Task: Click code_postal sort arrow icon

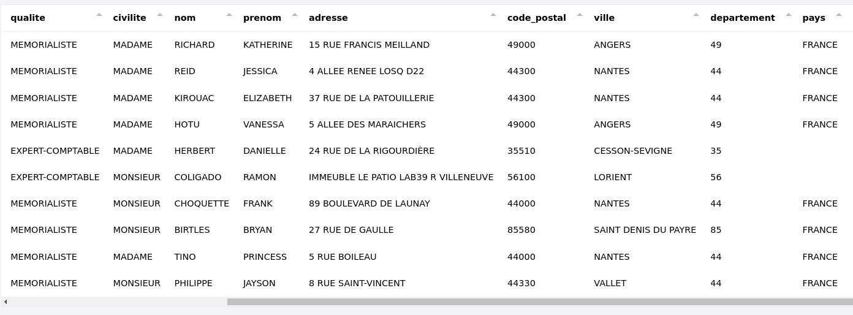Action: [580, 15]
